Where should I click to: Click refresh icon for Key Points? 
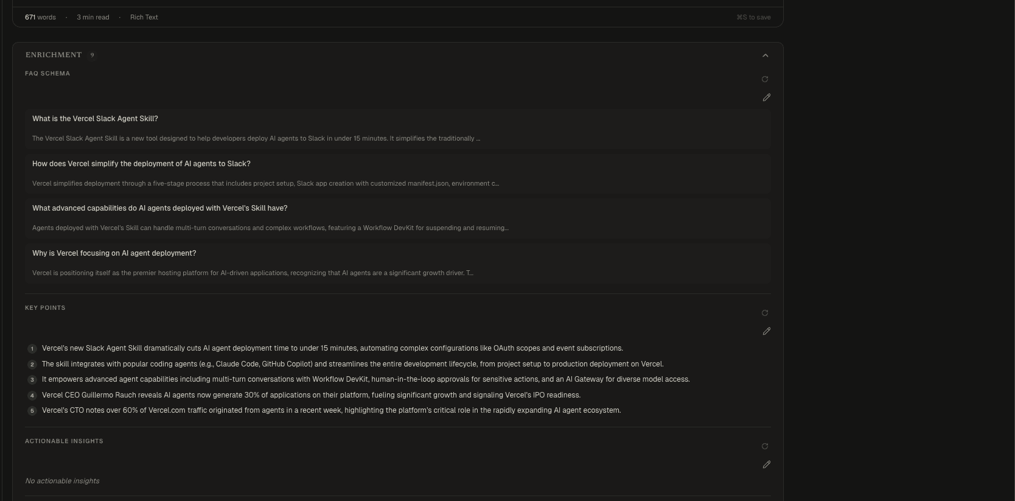pyautogui.click(x=765, y=313)
